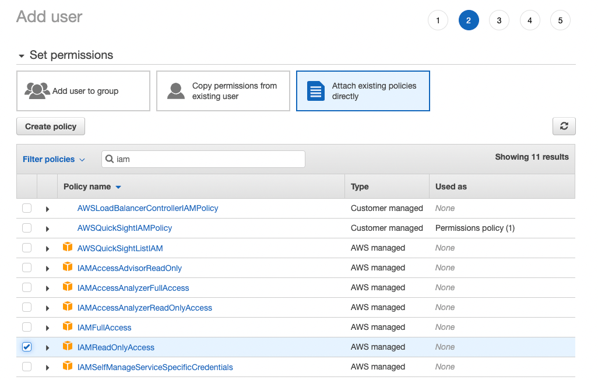Open the IAMAccessAnalyzerFullAccess policy link
This screenshot has width=598, height=380.
(133, 288)
